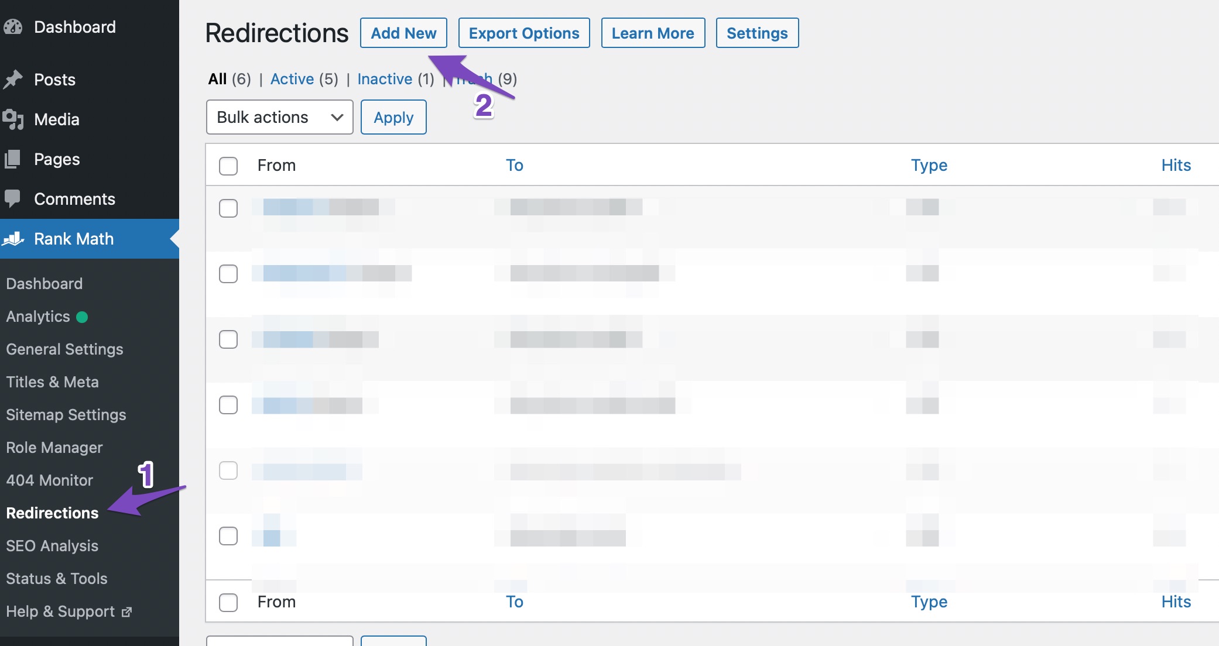Click the blurred From link in first row

tap(321, 207)
